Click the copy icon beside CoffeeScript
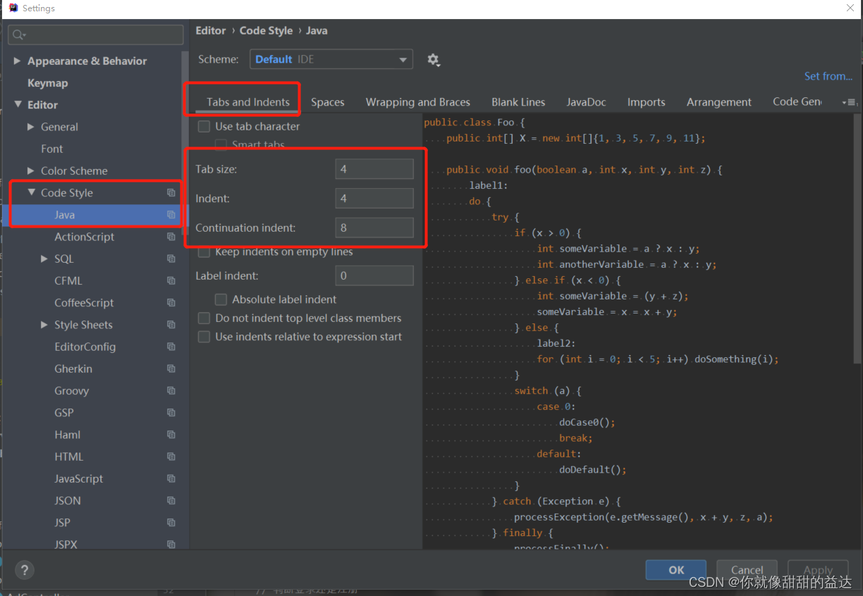This screenshot has height=596, width=863. (171, 302)
